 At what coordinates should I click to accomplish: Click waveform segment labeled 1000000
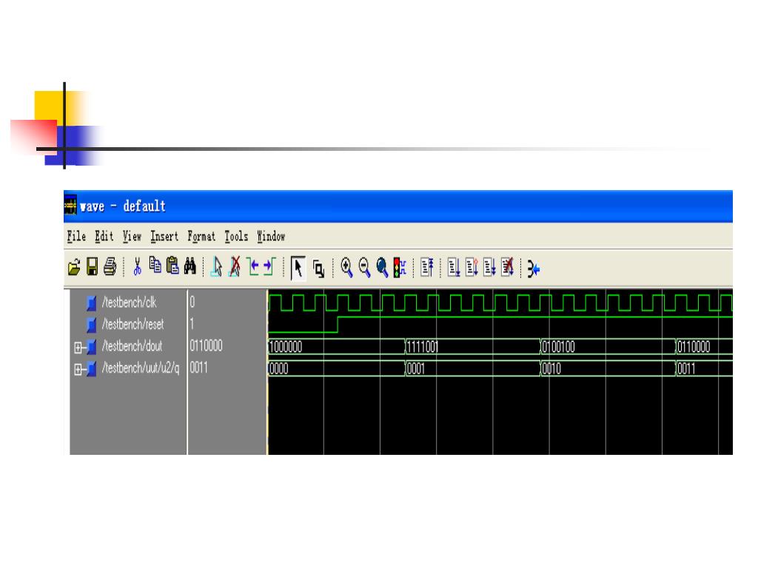(x=337, y=347)
